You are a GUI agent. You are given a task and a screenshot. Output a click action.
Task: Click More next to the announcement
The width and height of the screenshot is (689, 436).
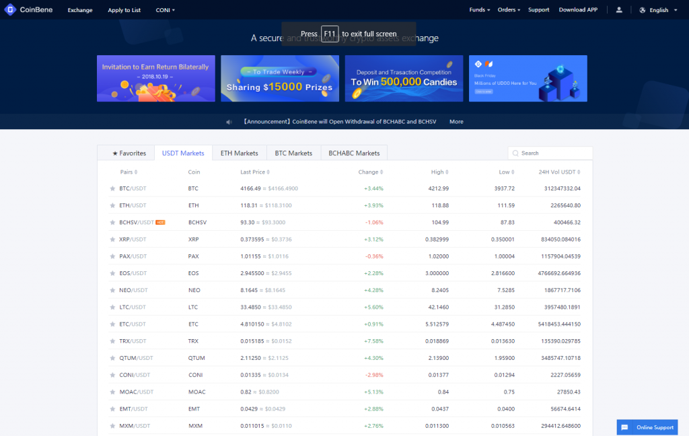click(456, 122)
